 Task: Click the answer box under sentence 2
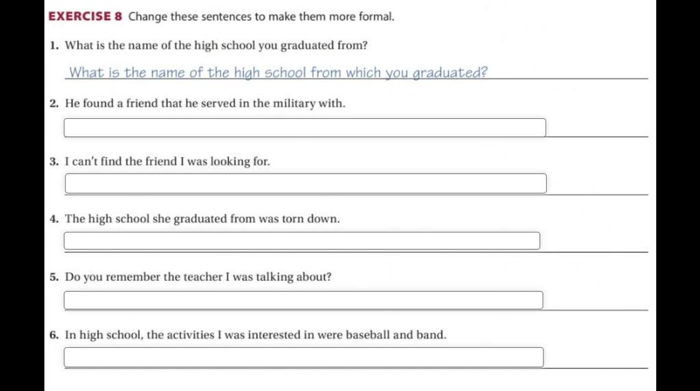click(x=305, y=128)
